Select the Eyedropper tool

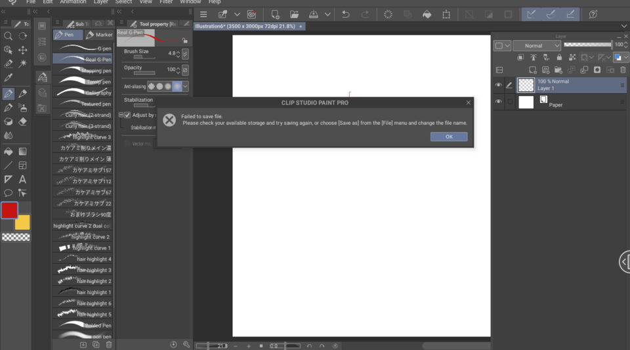point(8,77)
